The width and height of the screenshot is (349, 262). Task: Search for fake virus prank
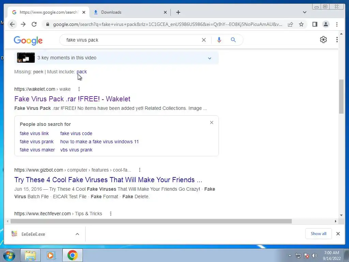pos(37,142)
